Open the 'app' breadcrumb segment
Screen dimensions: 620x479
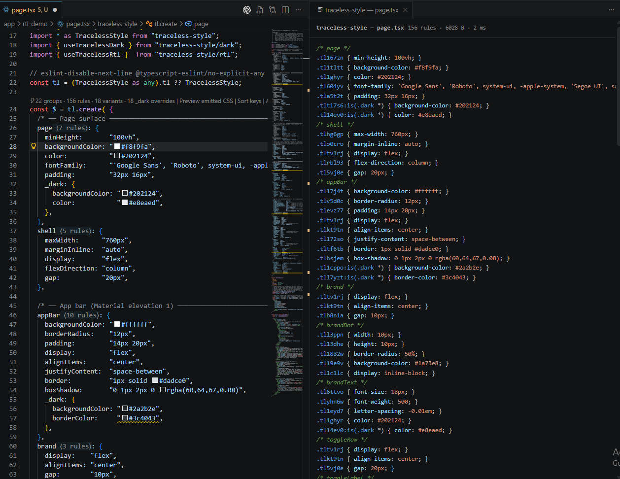(9, 24)
